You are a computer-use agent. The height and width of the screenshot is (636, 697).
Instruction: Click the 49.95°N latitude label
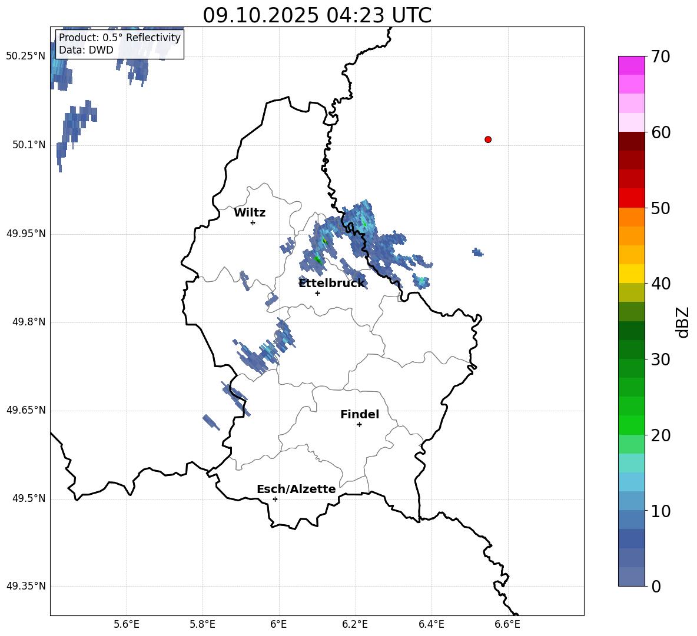(x=26, y=234)
